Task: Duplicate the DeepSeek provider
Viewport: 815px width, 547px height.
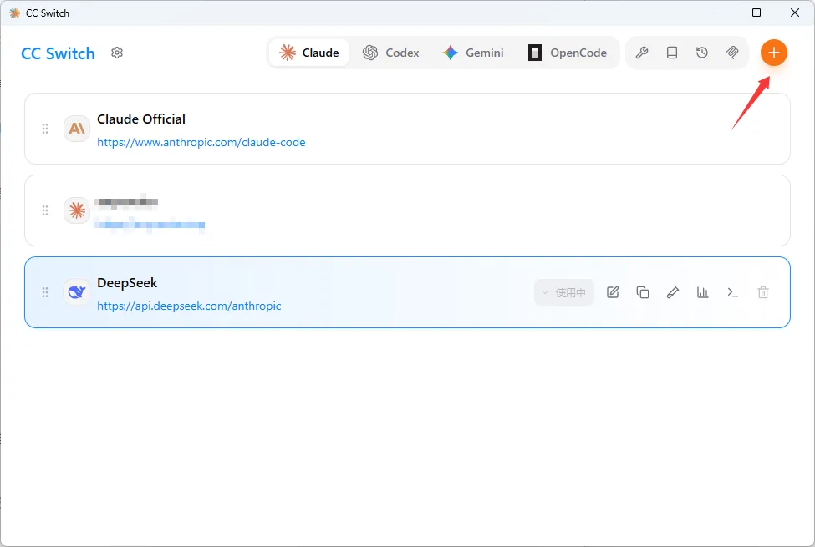Action: [x=643, y=292]
